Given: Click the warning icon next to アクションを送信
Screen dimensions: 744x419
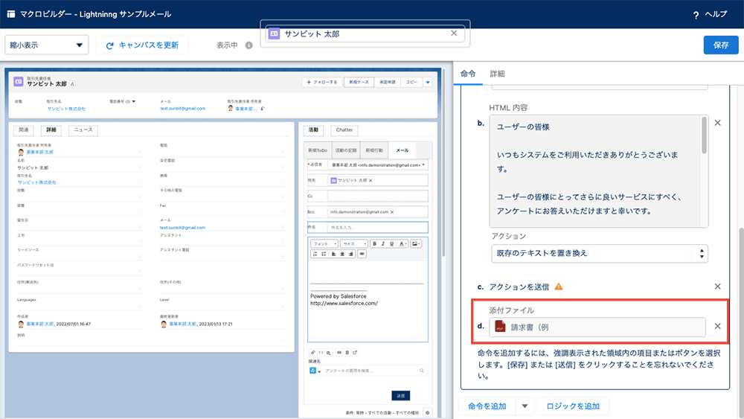Looking at the screenshot, I should tap(559, 287).
